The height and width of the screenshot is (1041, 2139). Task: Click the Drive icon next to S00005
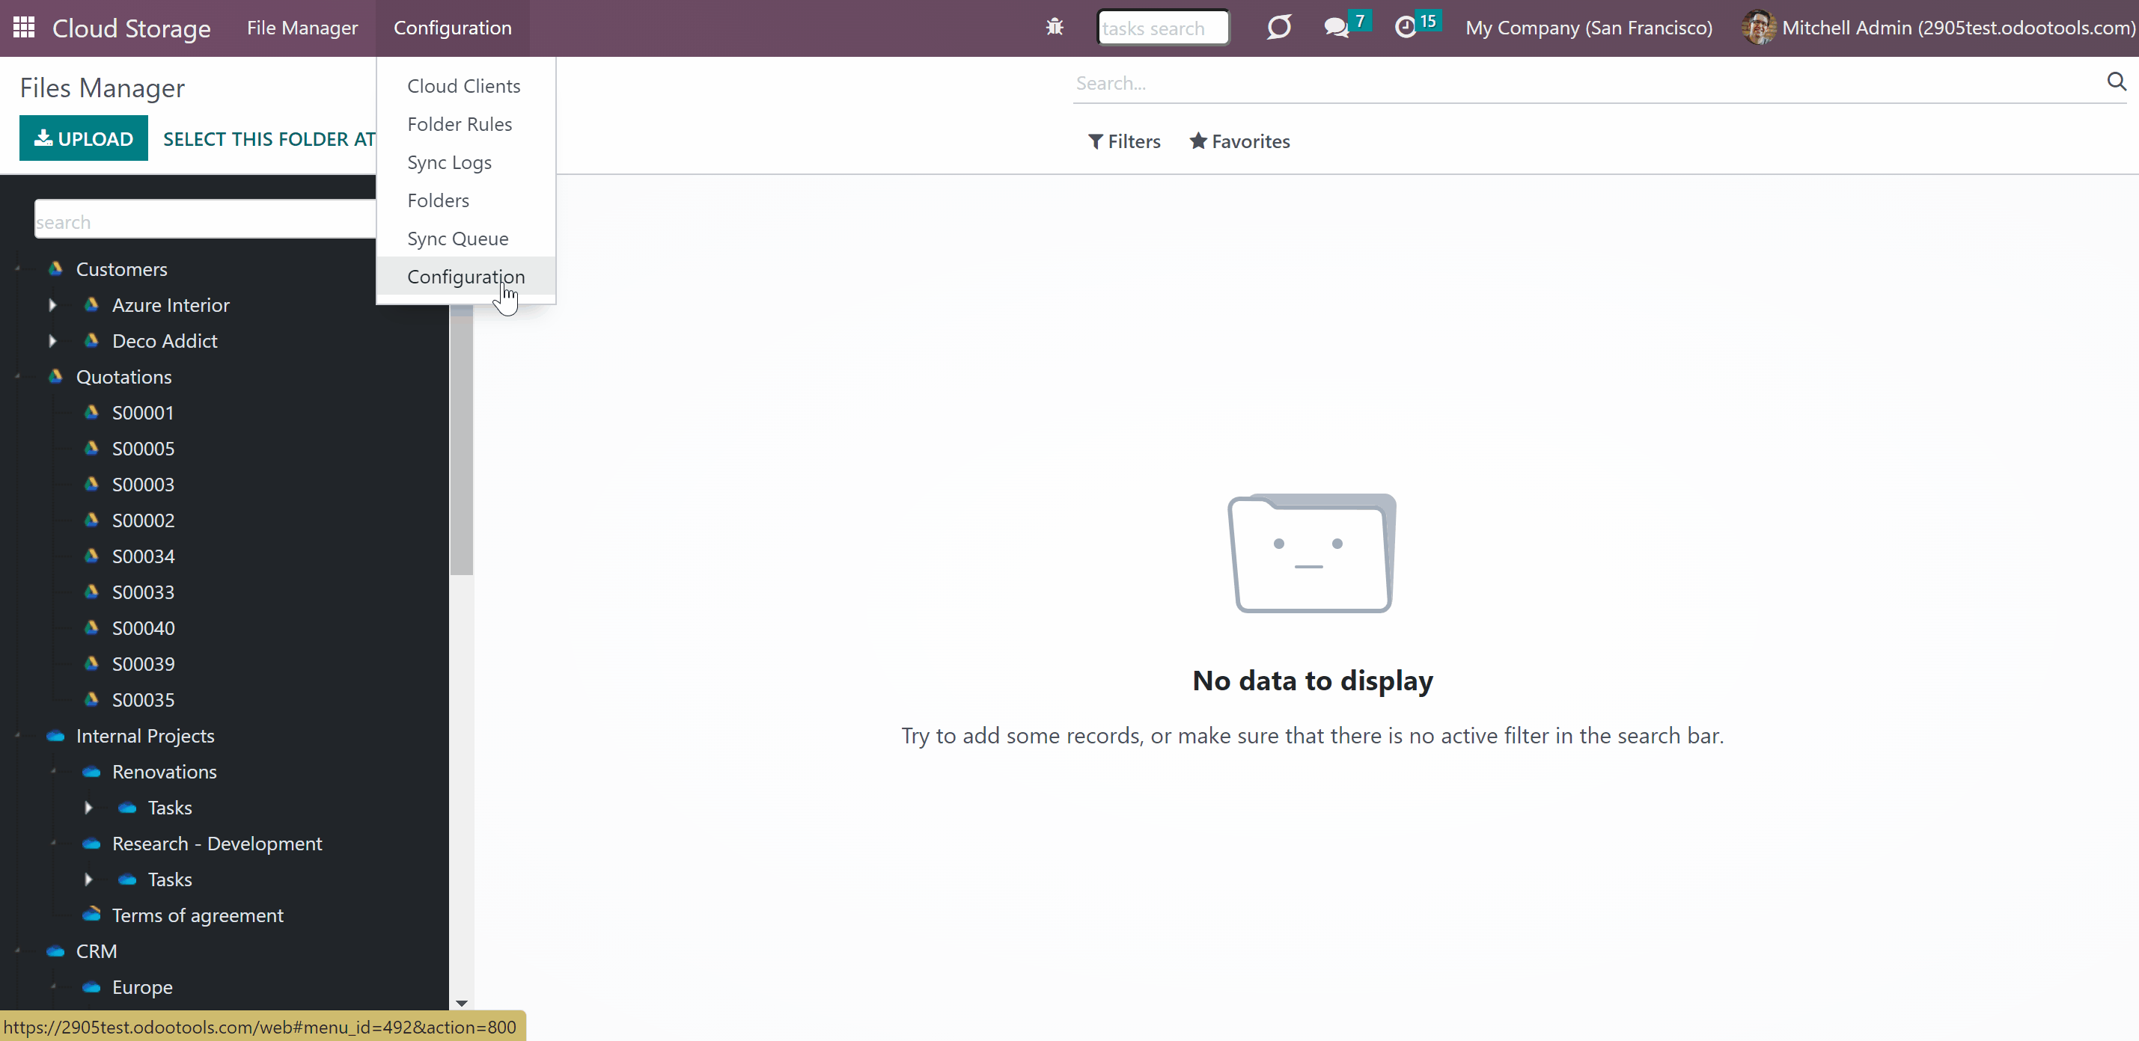click(91, 448)
